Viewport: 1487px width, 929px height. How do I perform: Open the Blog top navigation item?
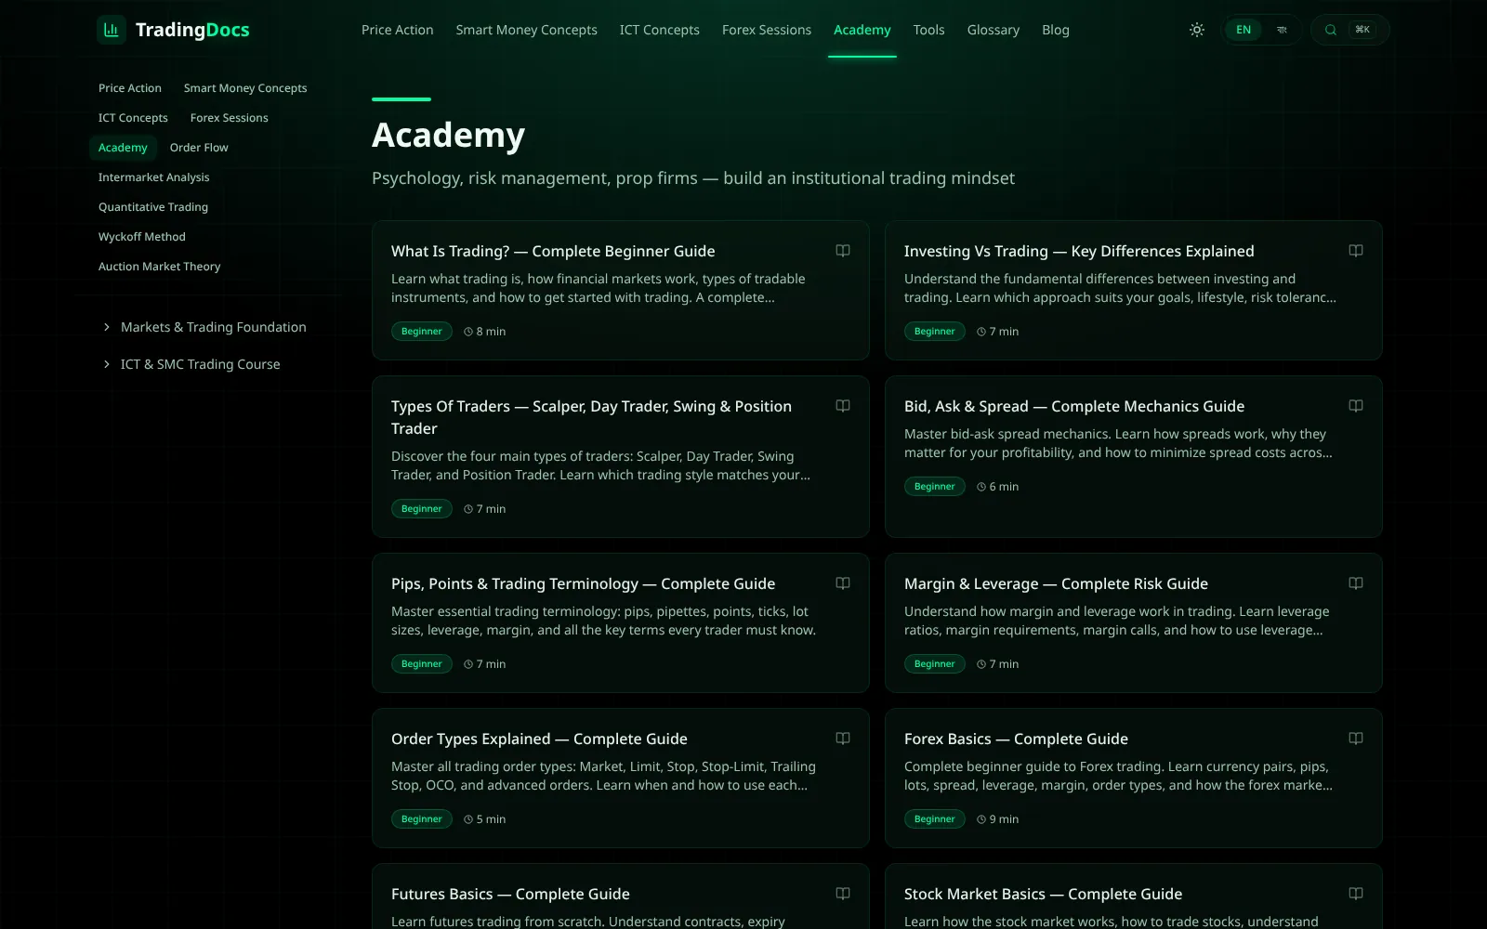pos(1056,30)
